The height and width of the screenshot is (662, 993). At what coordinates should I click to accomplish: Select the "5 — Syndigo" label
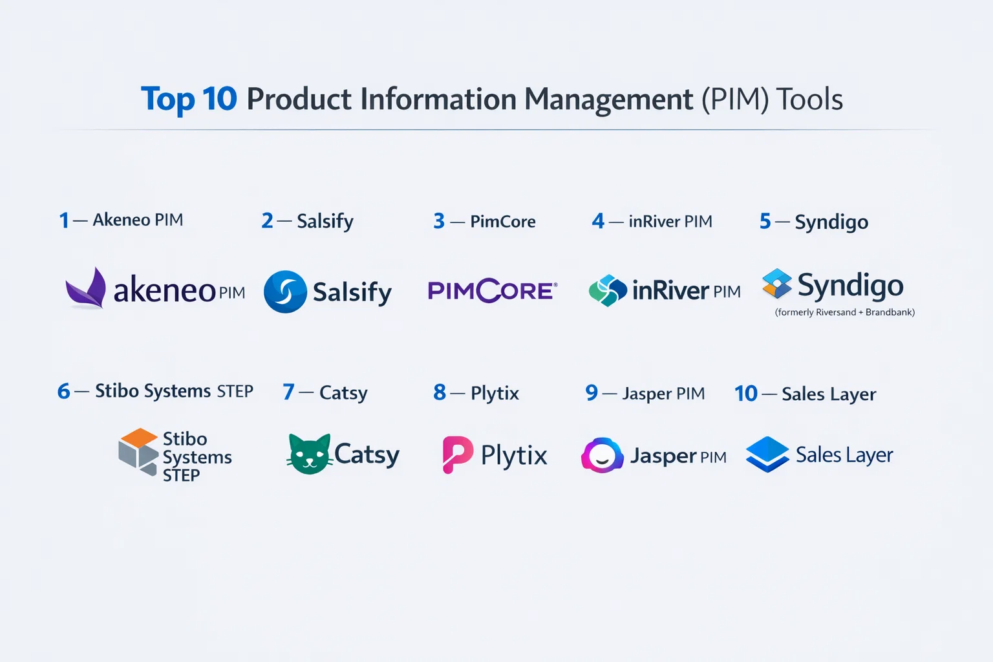(814, 222)
